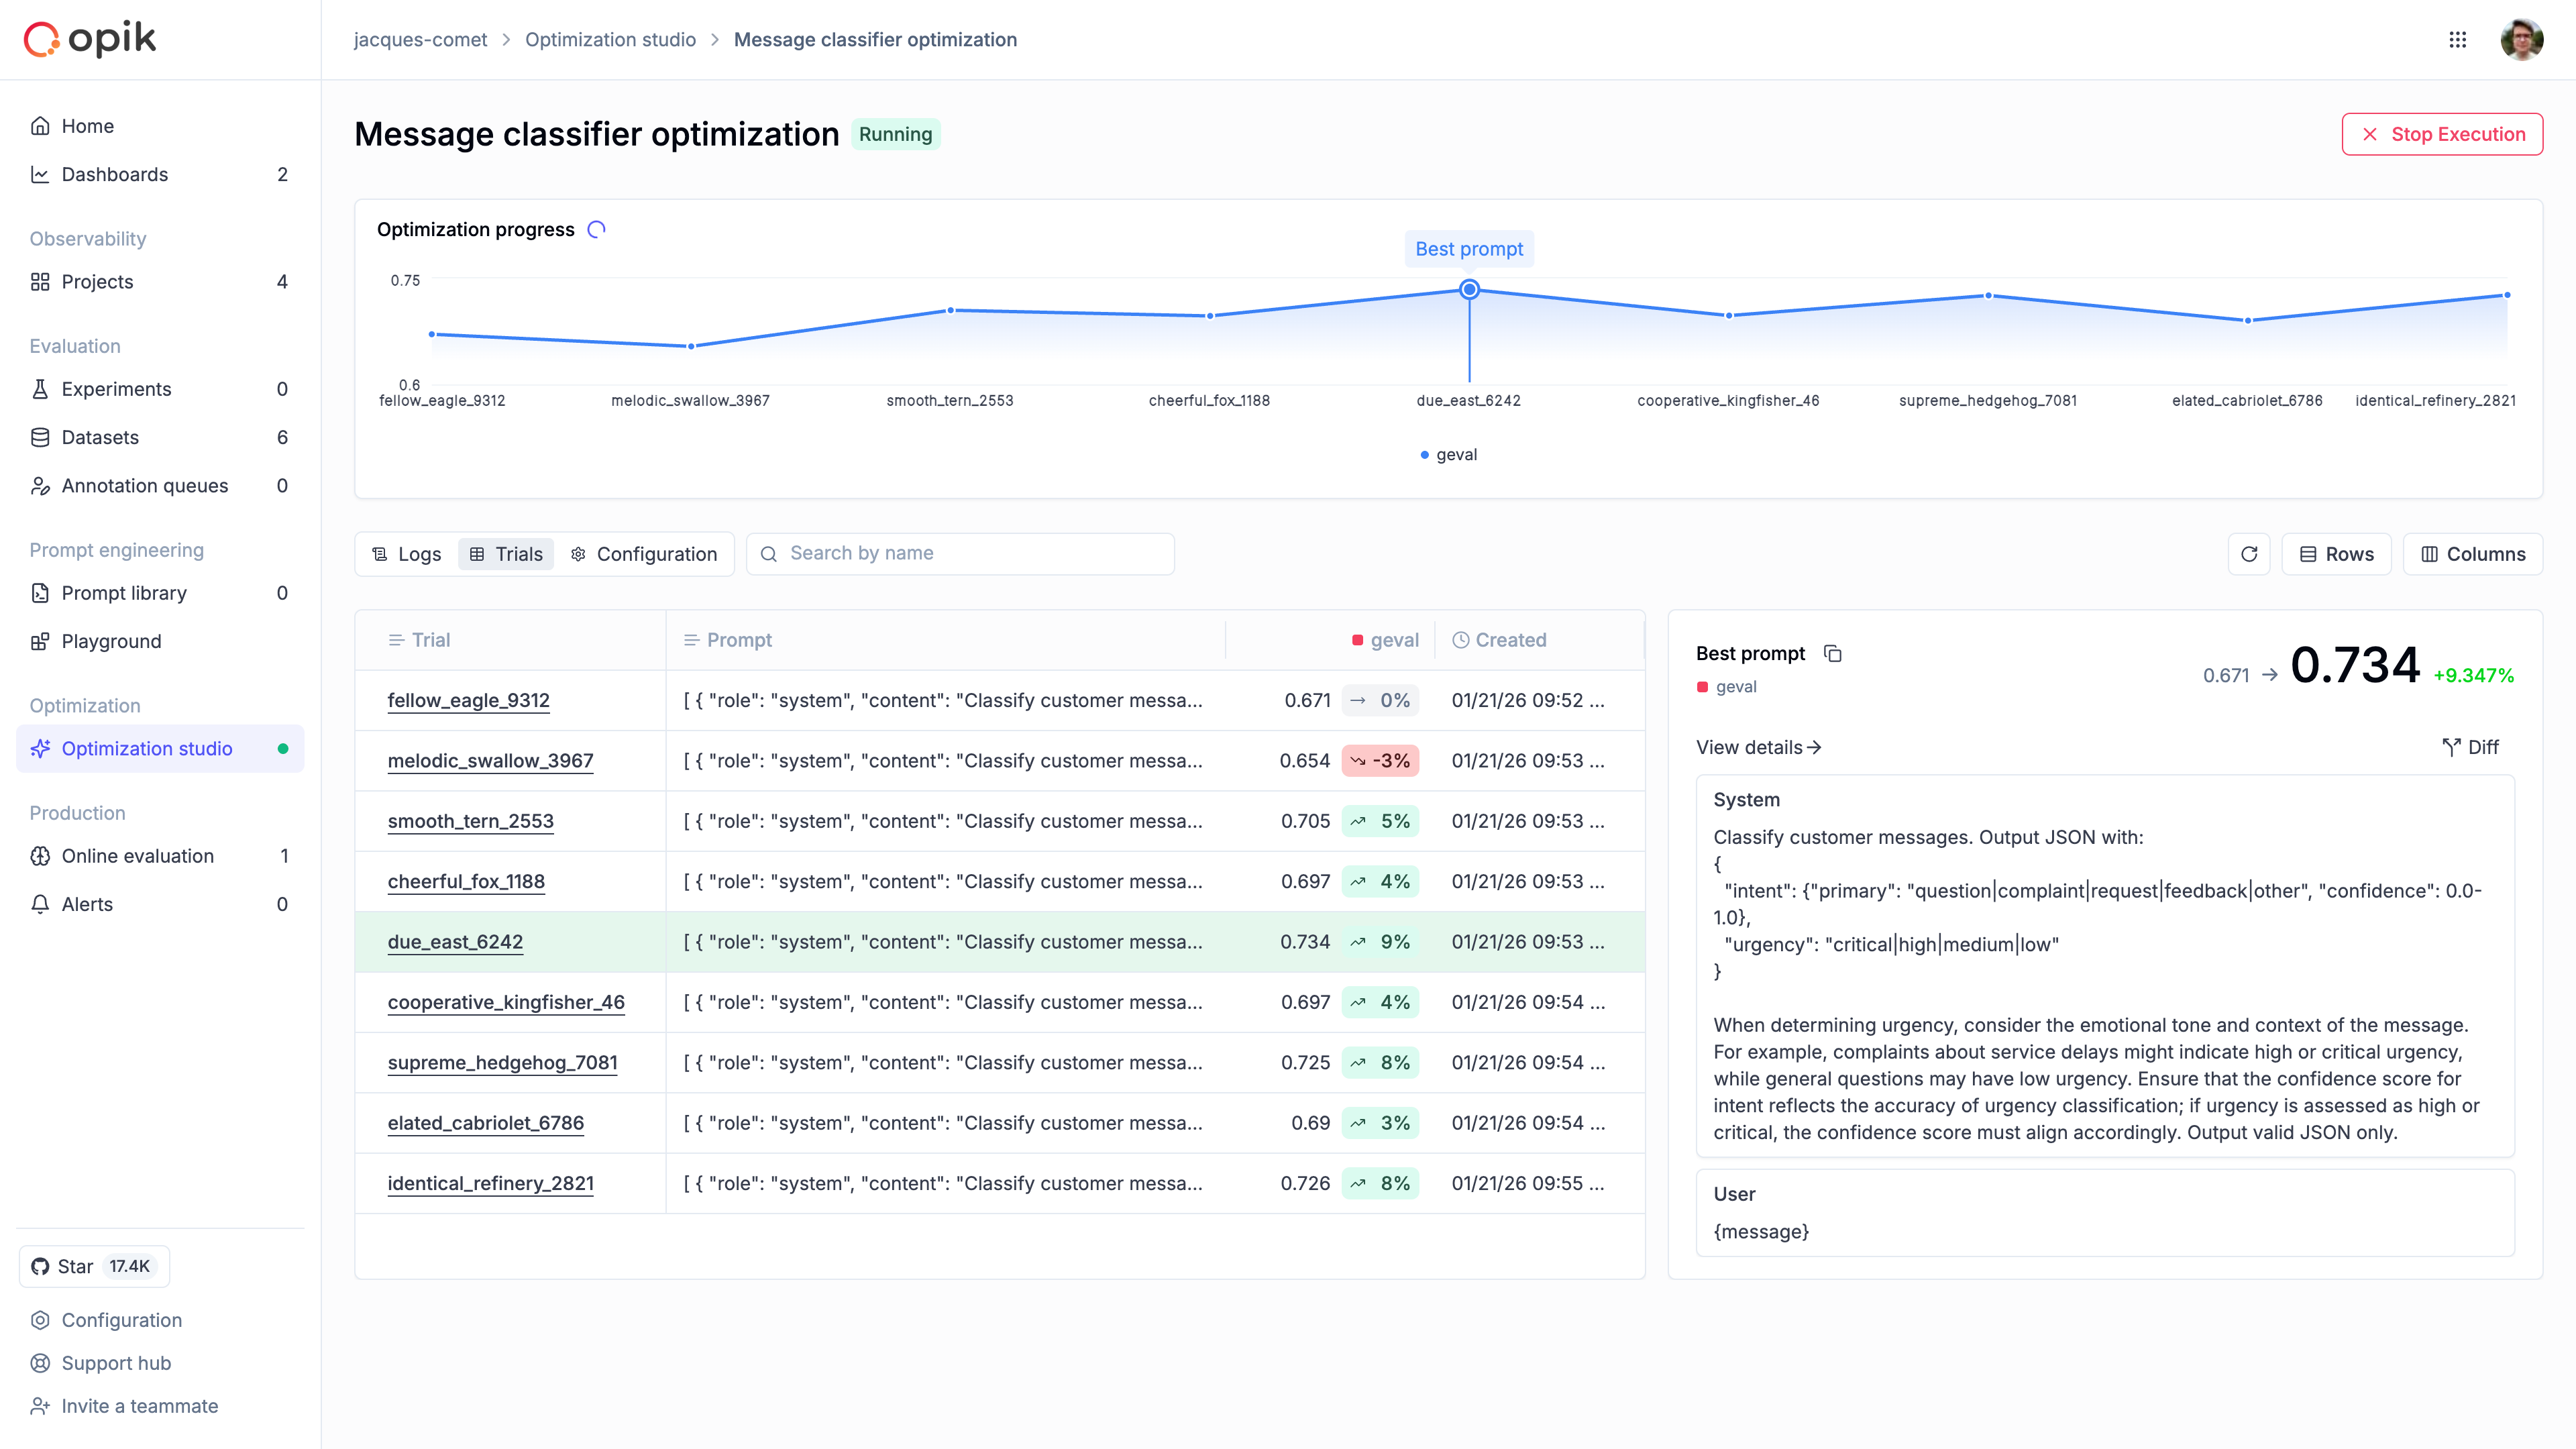This screenshot has width=2576, height=1449.
Task: Select Experiments in the sidebar
Action: (117, 389)
